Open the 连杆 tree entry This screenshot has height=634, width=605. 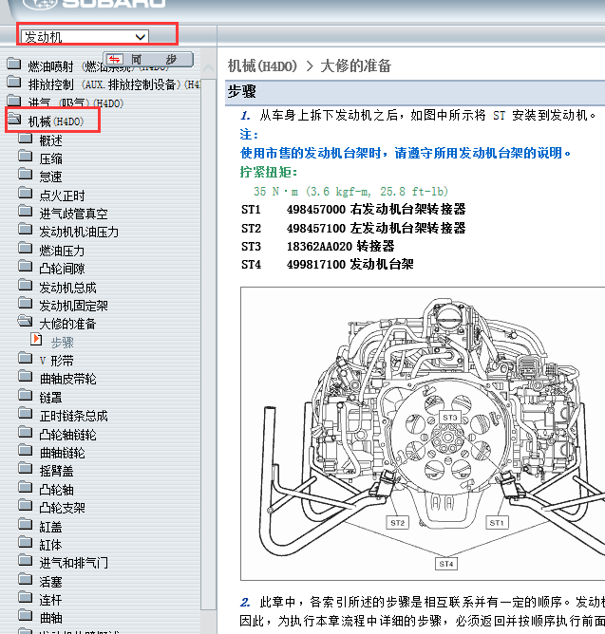pyautogui.click(x=50, y=600)
